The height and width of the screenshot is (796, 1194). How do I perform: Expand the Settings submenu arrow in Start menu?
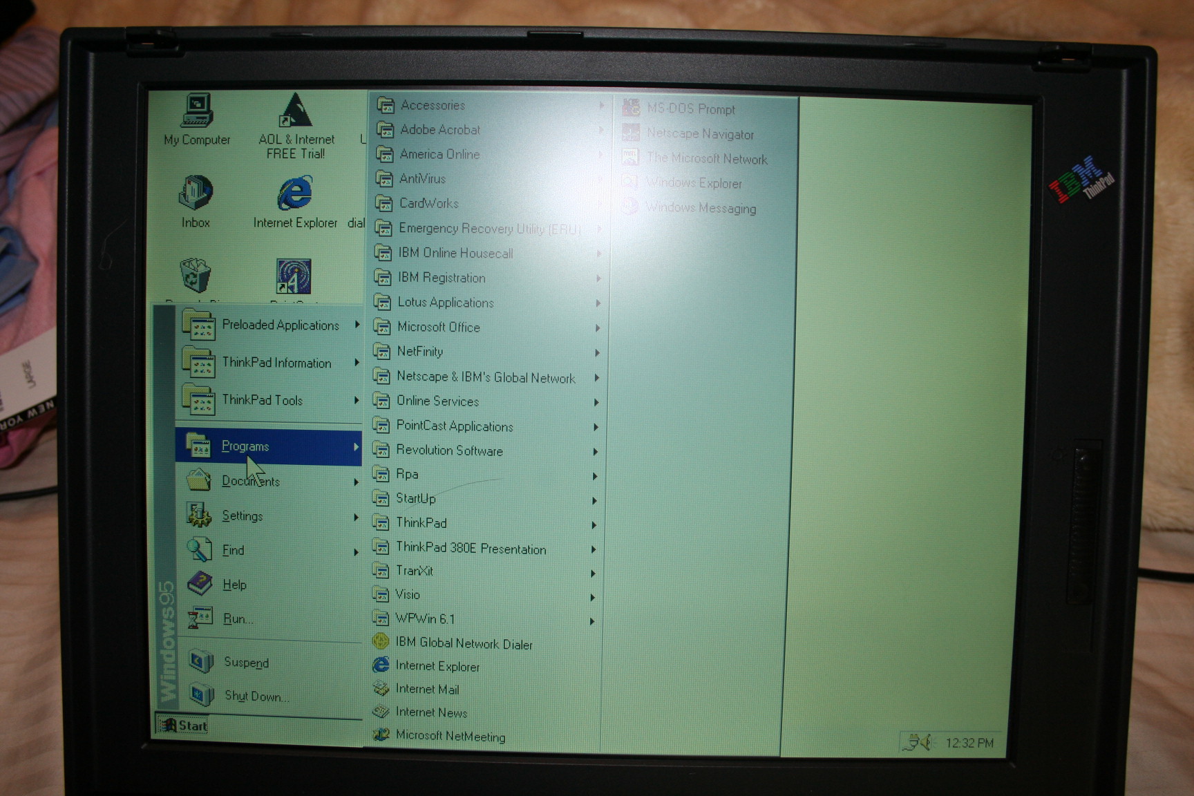[356, 517]
